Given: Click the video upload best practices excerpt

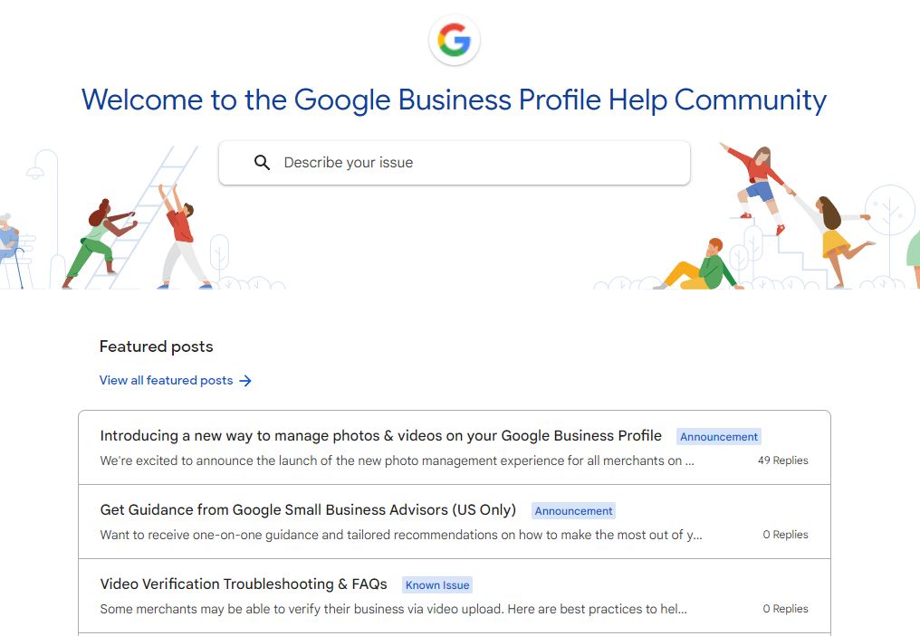Looking at the screenshot, I should coord(393,609).
